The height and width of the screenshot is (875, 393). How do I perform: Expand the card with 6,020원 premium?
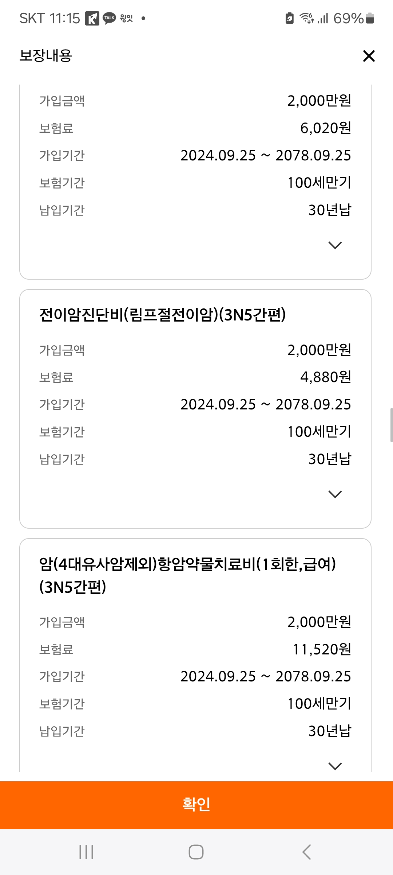point(335,245)
